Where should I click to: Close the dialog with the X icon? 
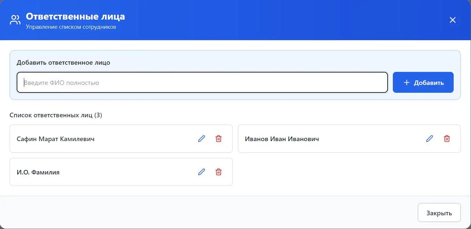tap(452, 20)
